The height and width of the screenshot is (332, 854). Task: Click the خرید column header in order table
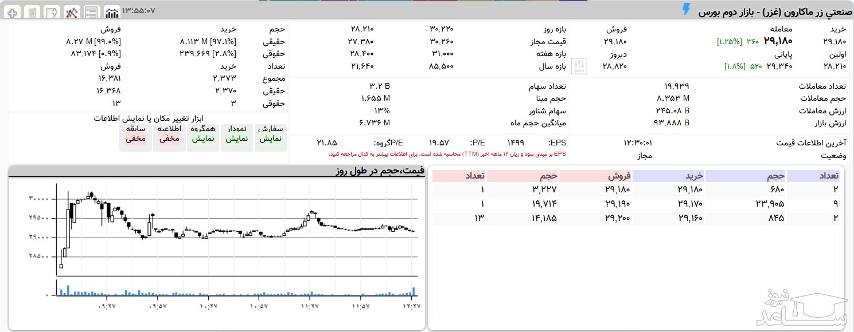point(668,176)
